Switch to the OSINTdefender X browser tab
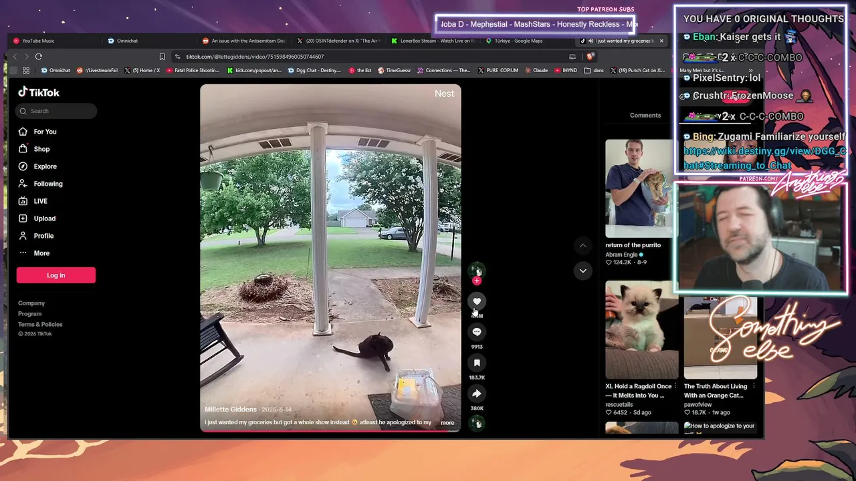This screenshot has width=856, height=481. (x=338, y=41)
